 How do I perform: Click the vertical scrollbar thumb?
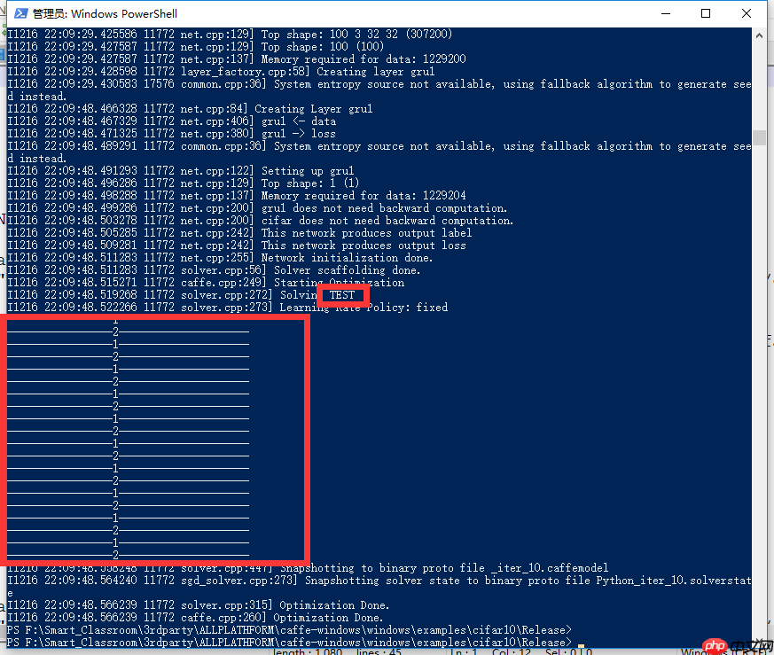coord(759,137)
